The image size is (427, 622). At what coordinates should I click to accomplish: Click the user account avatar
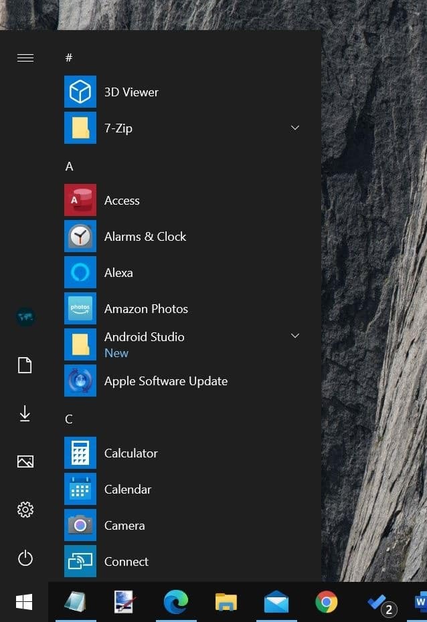coord(25,316)
